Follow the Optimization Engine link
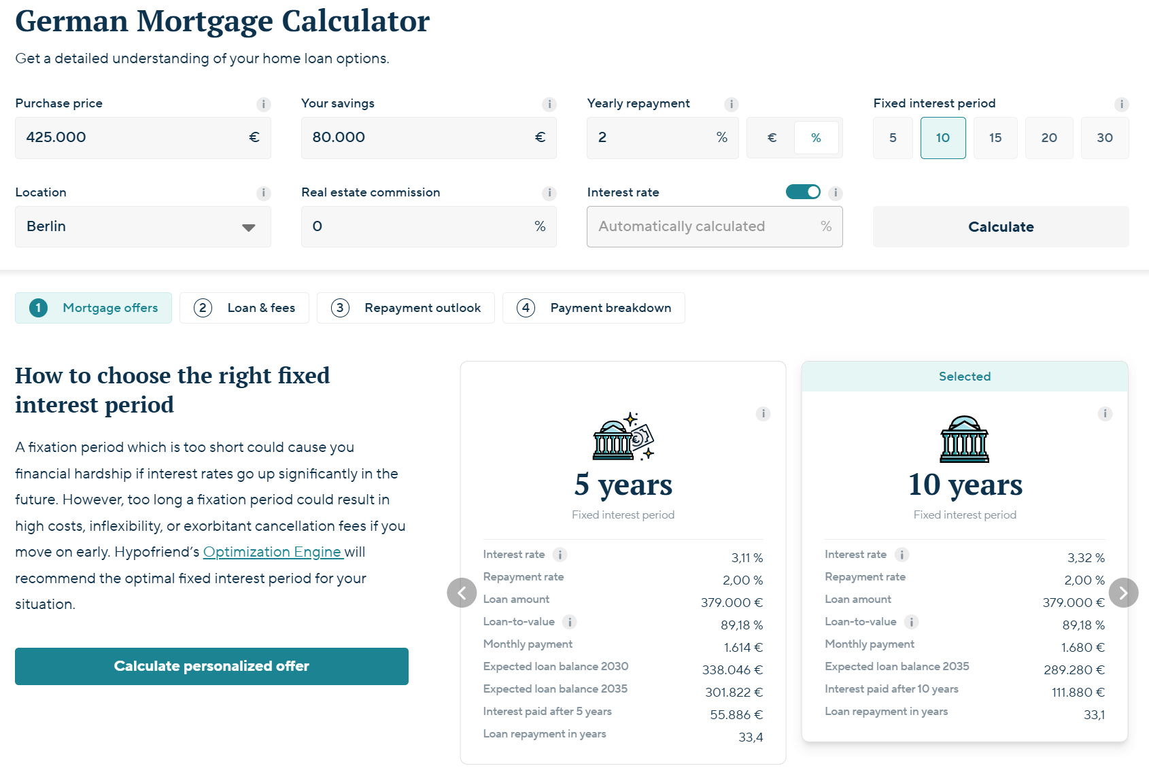This screenshot has width=1149, height=783. point(273,552)
